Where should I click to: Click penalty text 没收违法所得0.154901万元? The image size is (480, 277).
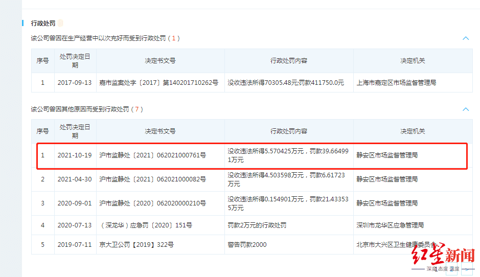coord(265,199)
